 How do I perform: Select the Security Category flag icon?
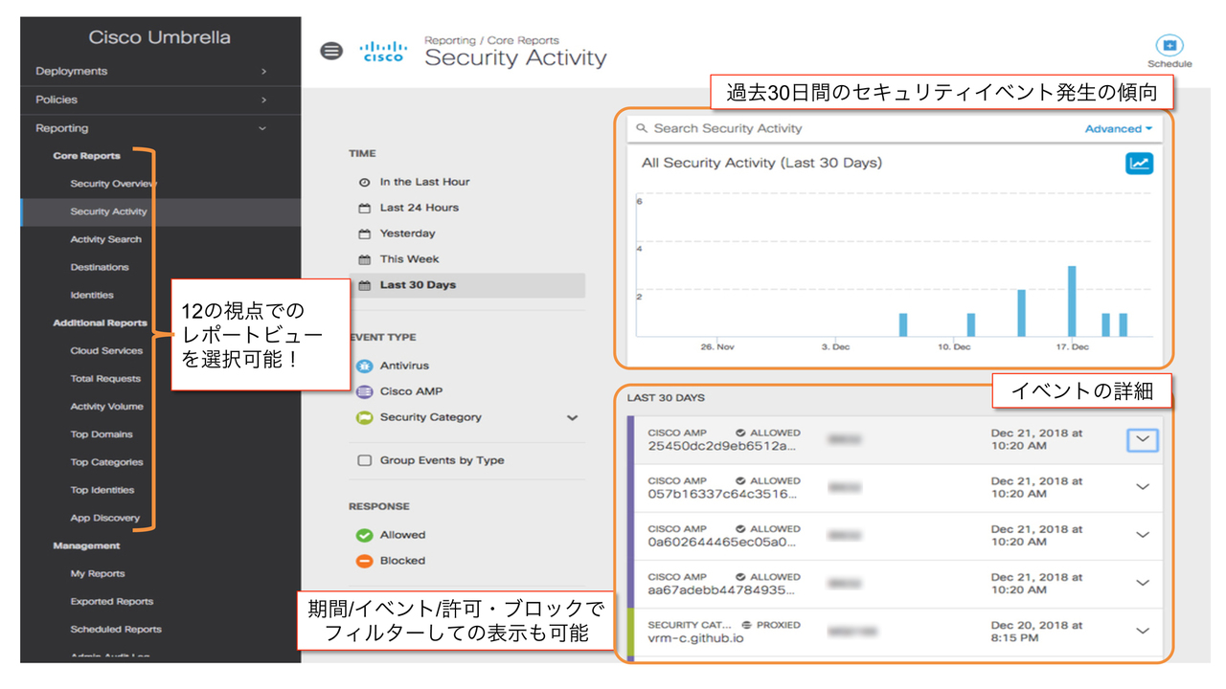click(x=364, y=417)
